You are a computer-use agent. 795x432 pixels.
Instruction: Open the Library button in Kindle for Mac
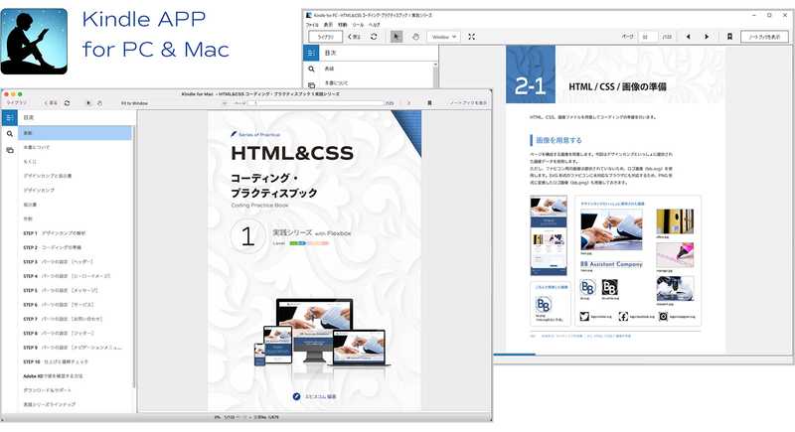pos(16,103)
